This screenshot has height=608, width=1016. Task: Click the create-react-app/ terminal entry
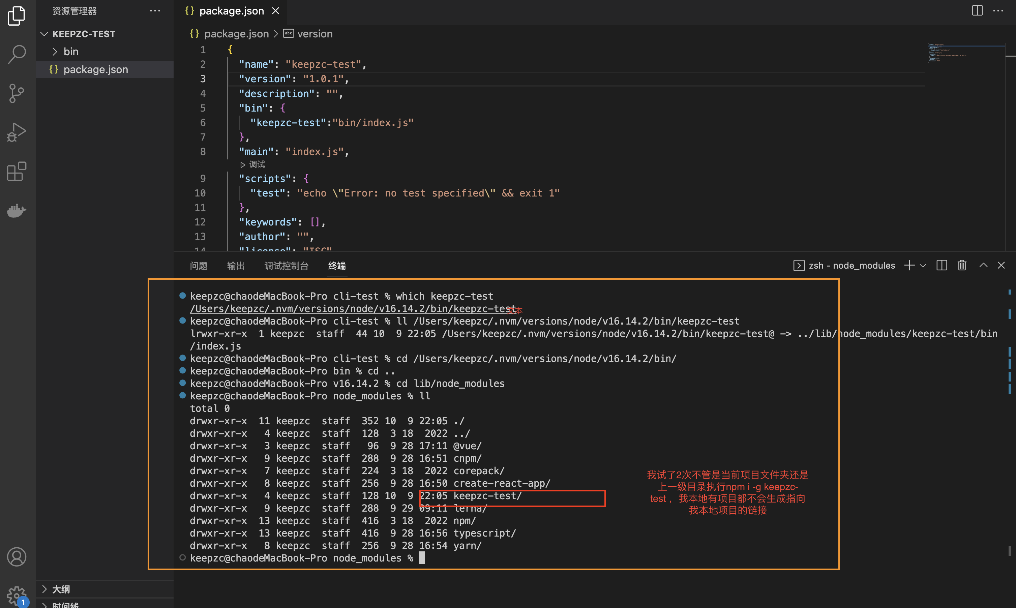pos(502,483)
